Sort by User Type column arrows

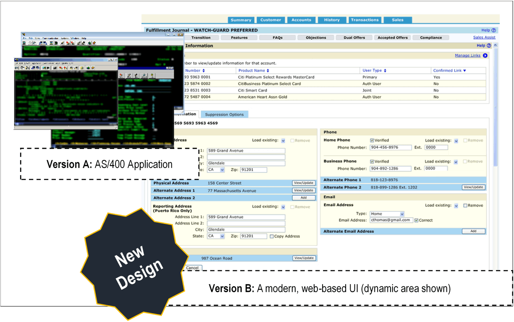click(x=385, y=70)
